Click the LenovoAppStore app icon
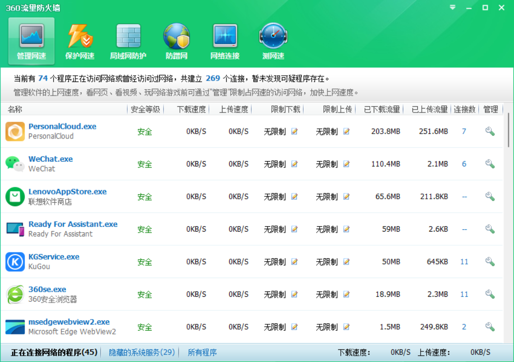The width and height of the screenshot is (514, 362). (15, 196)
